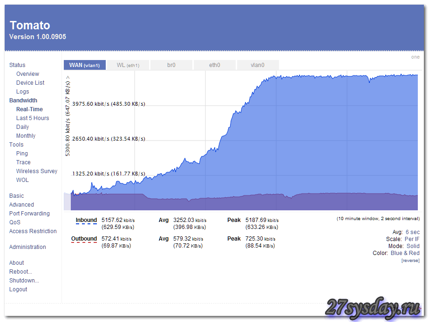Switch to the WL (eth1) tab
Screen dimensions: 429x322
click(128, 65)
